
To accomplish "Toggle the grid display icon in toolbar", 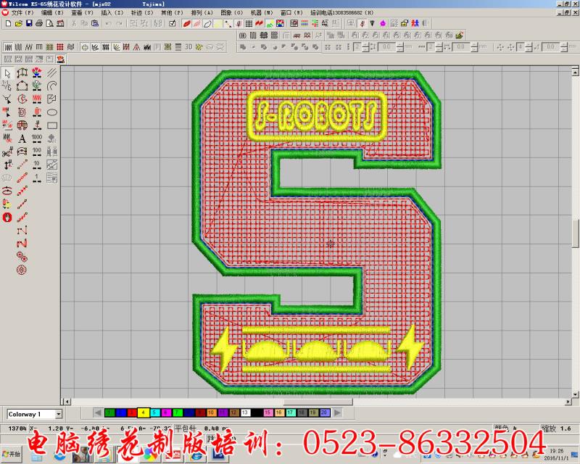I will coord(249,24).
